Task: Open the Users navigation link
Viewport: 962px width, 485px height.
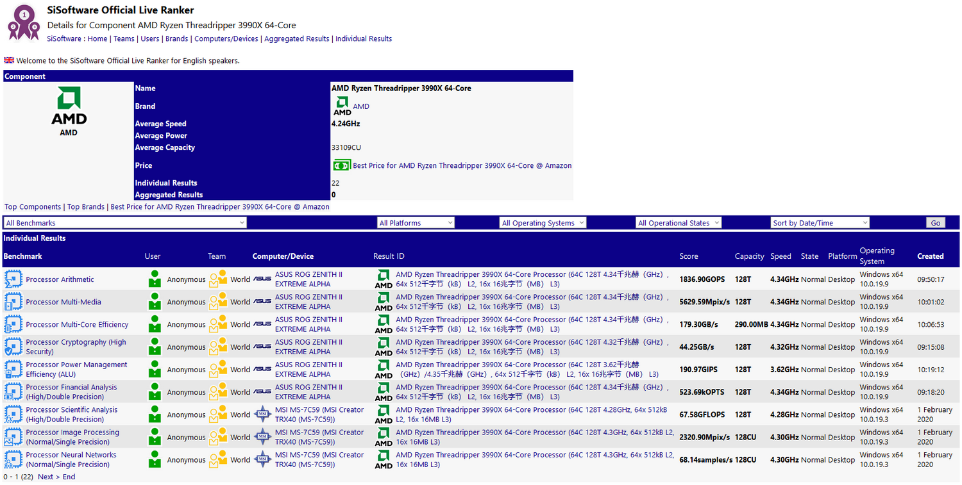Action: click(150, 38)
